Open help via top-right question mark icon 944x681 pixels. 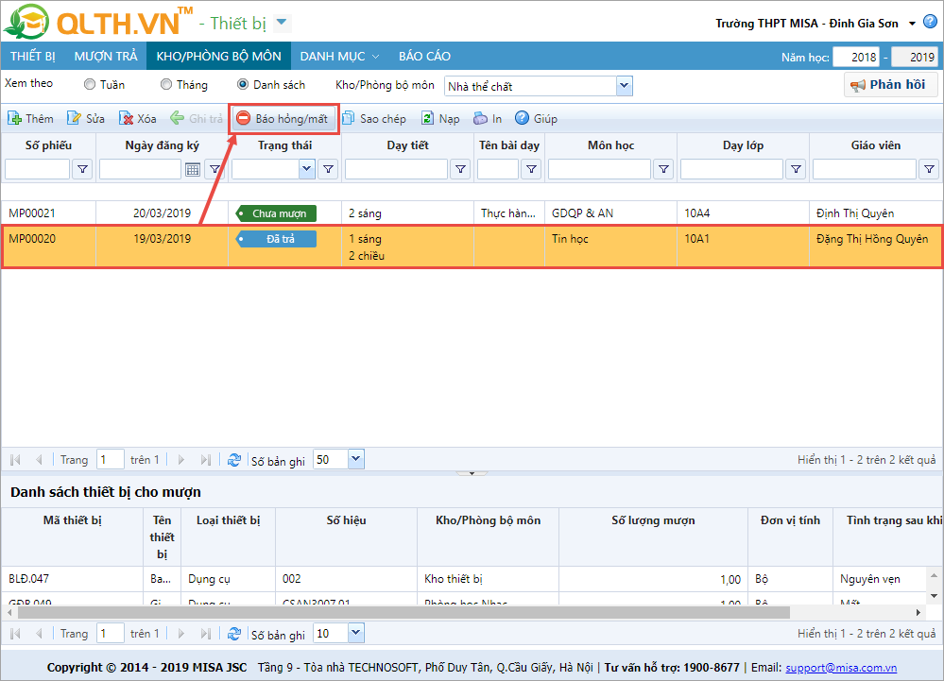[x=930, y=23]
